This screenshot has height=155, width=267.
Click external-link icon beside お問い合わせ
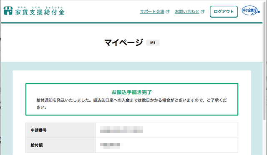pyautogui.click(x=202, y=12)
